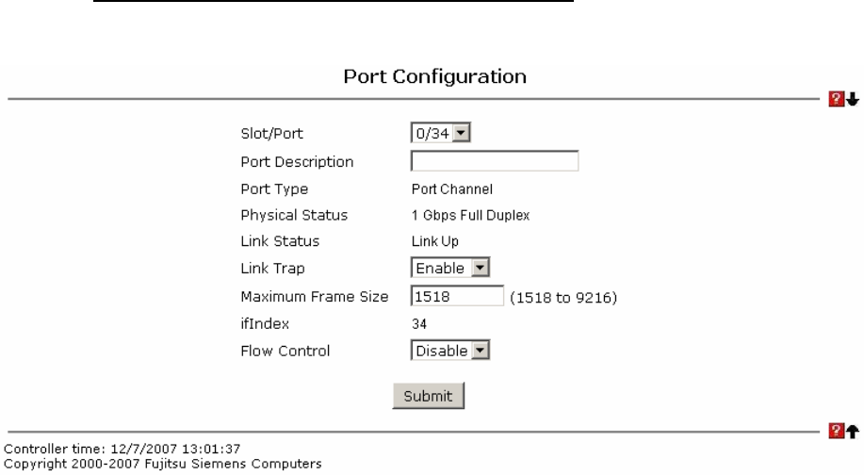
Task: Click the Maximum Frame Size 1518 field
Action: click(457, 296)
